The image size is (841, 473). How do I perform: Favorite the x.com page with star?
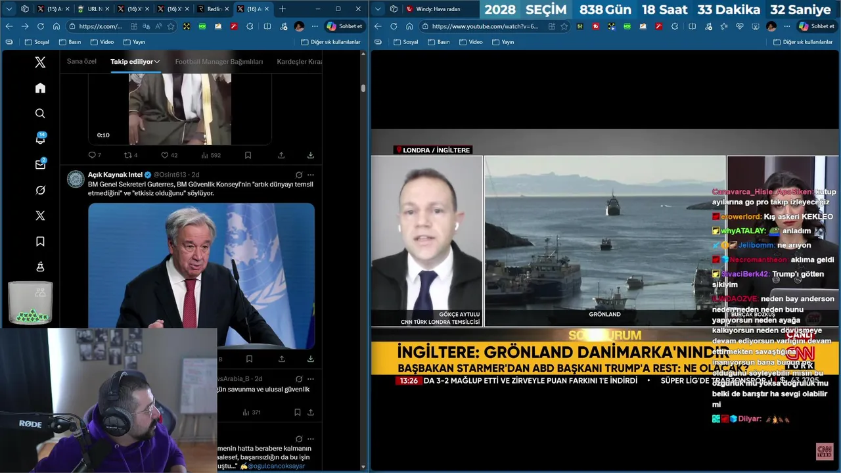point(171,26)
